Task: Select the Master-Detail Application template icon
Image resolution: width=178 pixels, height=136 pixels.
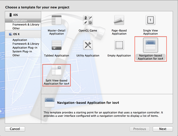Action: point(57,20)
